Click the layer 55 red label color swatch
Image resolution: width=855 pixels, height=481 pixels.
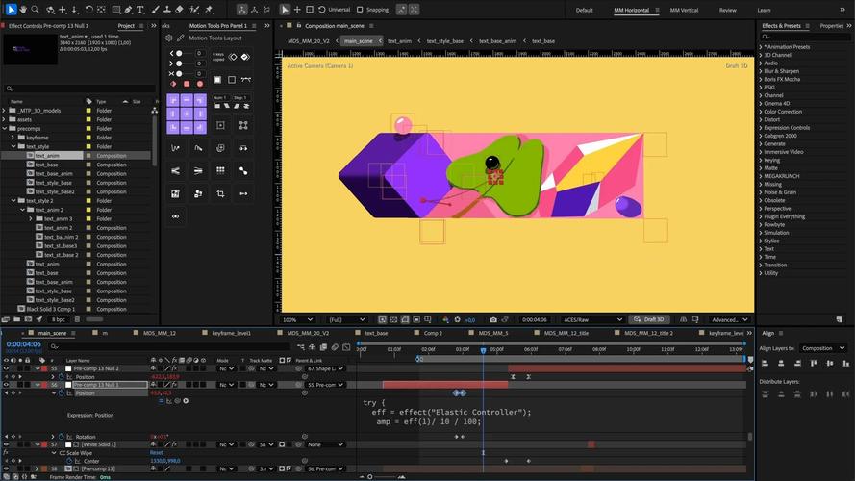point(44,368)
